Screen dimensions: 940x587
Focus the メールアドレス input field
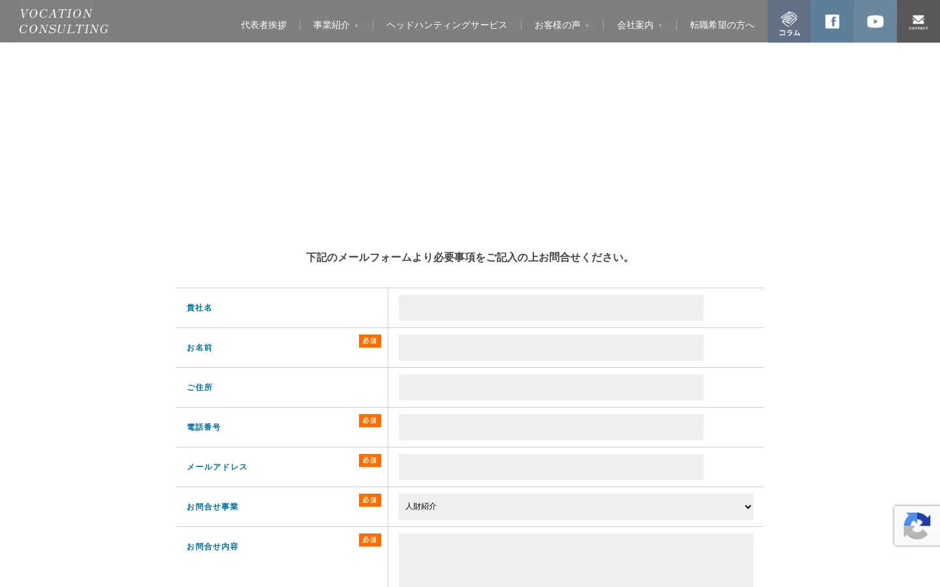pos(551,467)
